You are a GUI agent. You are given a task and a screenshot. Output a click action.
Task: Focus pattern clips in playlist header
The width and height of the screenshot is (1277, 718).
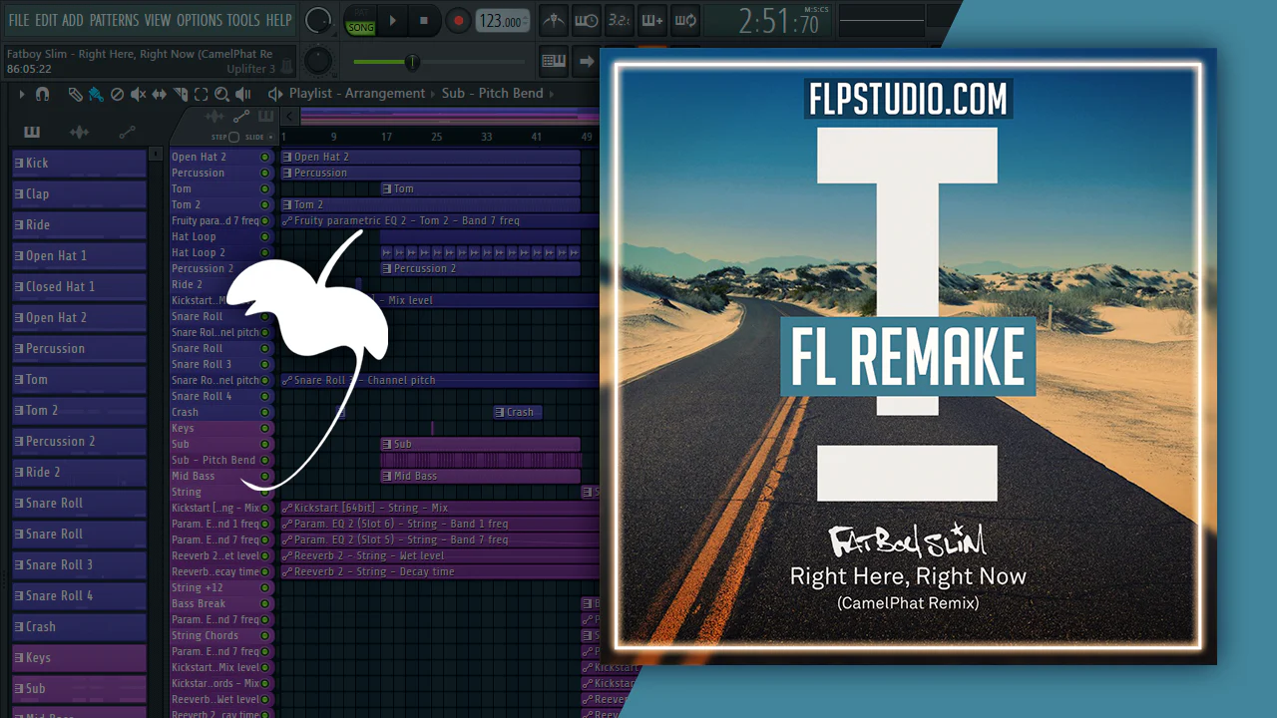(266, 117)
